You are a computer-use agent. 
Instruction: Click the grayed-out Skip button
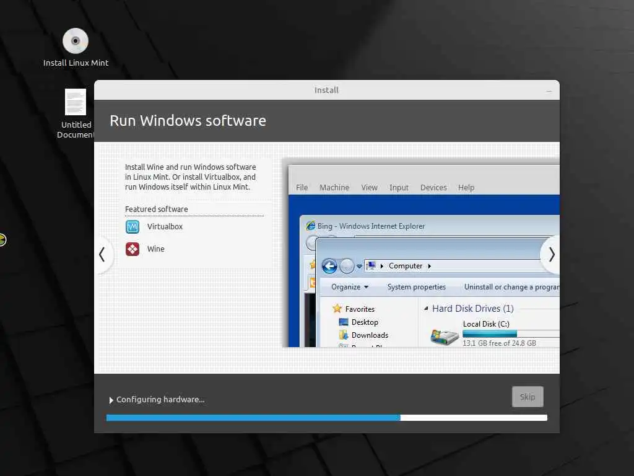528,397
